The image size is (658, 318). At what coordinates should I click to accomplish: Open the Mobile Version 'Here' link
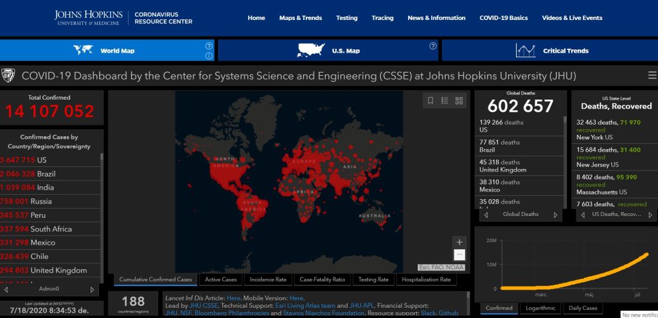tap(296, 298)
